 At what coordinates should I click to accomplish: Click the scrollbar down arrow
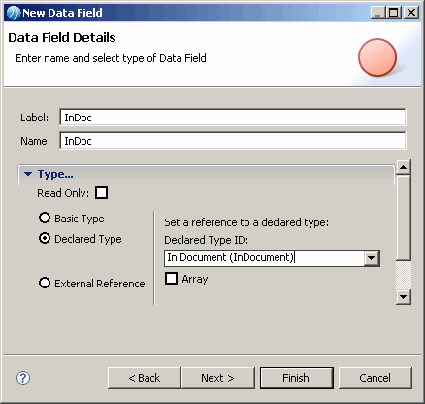(x=403, y=297)
